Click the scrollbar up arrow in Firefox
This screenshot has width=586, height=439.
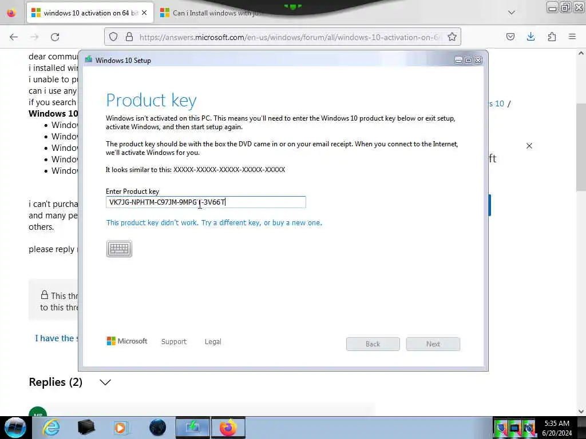581,53
